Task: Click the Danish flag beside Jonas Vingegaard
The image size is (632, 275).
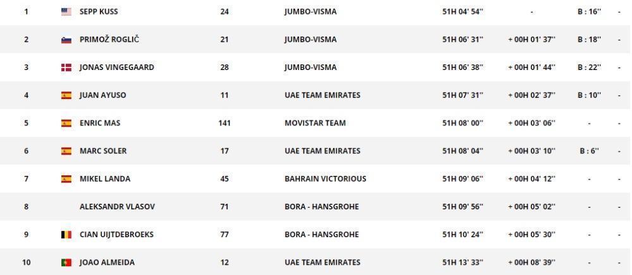Action: click(66, 67)
